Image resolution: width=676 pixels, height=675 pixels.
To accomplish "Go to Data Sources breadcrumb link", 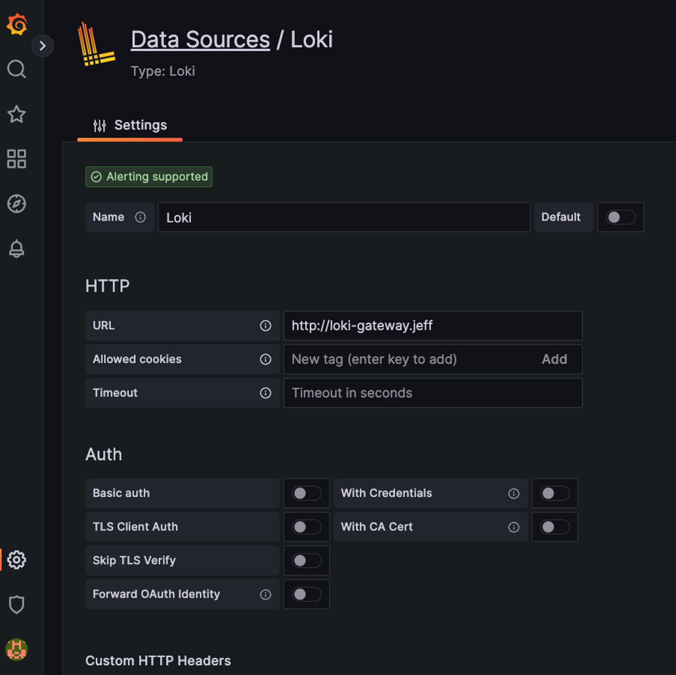I will click(200, 40).
